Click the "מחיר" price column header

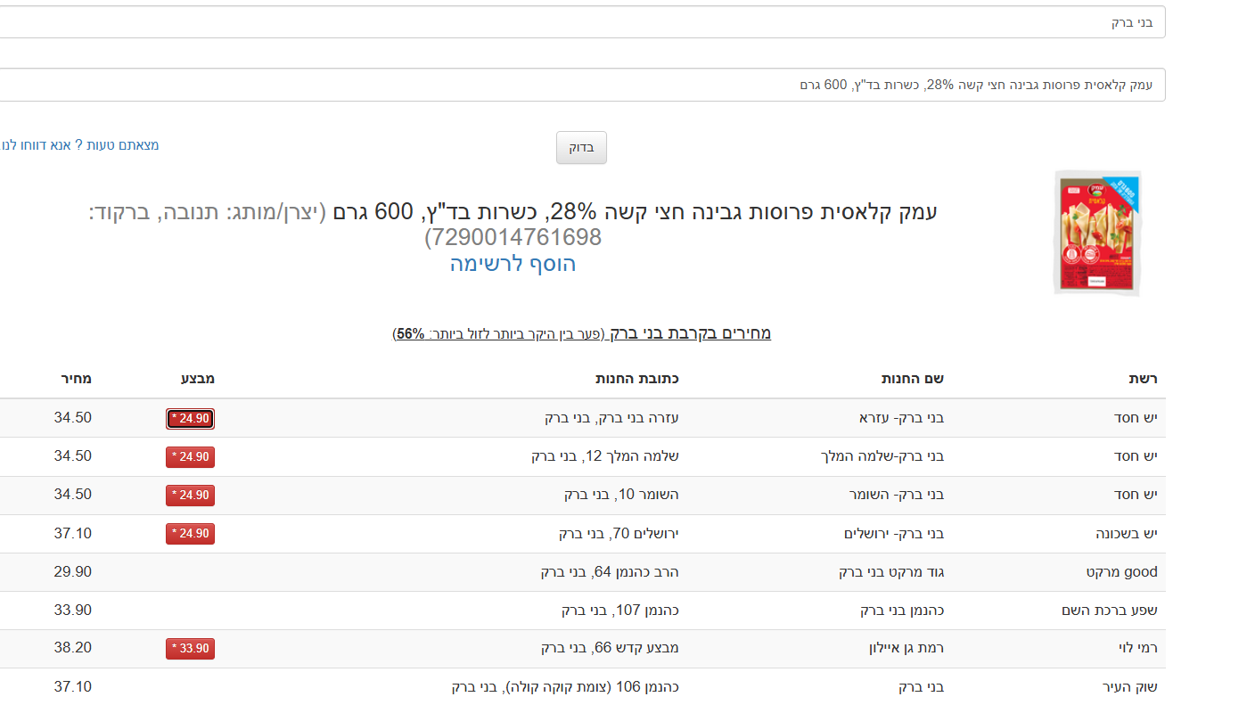point(76,379)
